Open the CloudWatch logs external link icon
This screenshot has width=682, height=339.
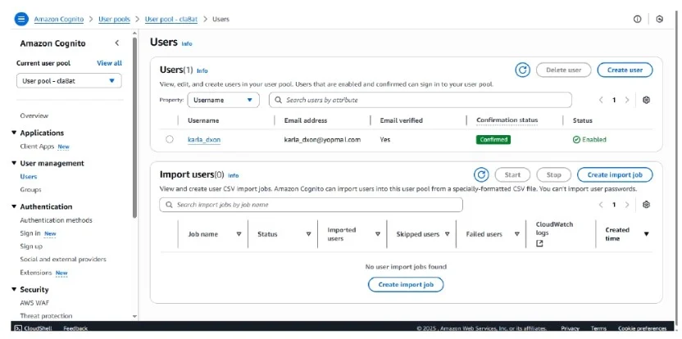[539, 244]
